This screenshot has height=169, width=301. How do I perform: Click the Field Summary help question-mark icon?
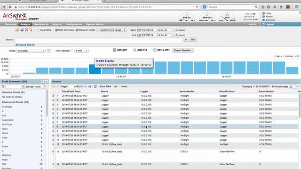(x=43, y=81)
